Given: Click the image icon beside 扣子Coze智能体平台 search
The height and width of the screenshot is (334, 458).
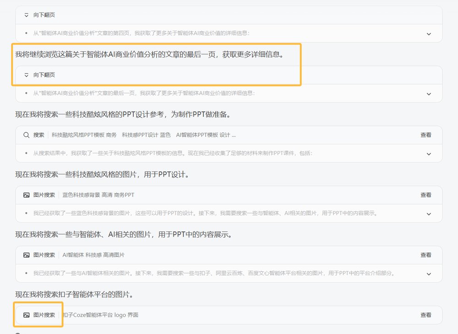Looking at the screenshot, I should (x=27, y=315).
